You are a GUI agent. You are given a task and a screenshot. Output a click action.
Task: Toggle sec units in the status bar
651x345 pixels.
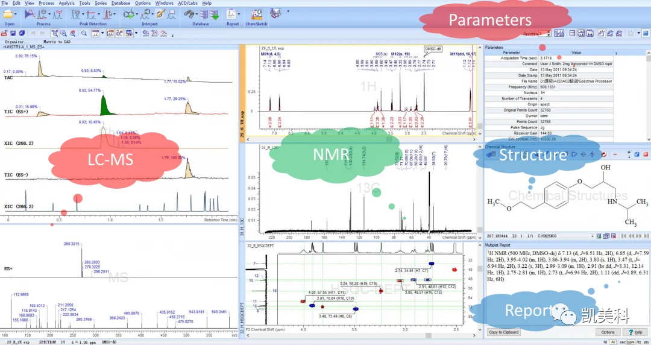tap(623, 342)
